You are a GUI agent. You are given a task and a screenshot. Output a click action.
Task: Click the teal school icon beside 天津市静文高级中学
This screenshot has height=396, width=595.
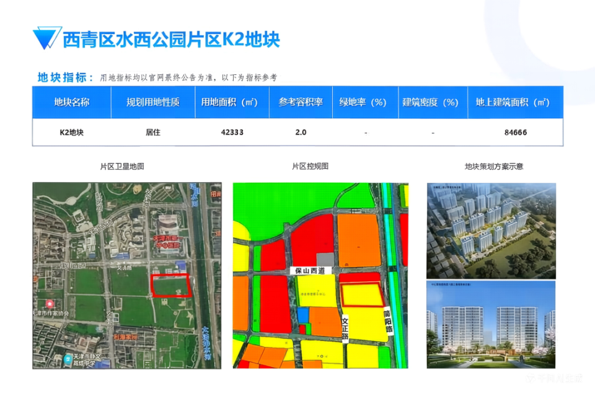click(68, 358)
